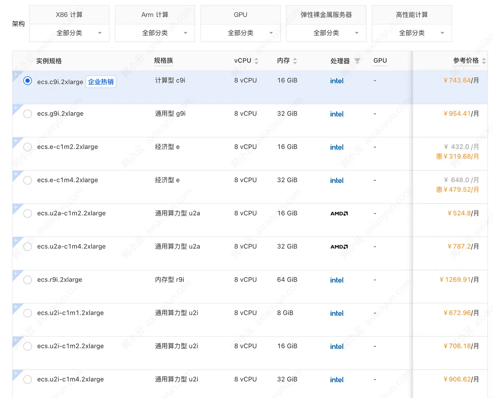
Task: Open 全部分类 dropdown under 弹性裸金属服务器
Action: click(326, 33)
